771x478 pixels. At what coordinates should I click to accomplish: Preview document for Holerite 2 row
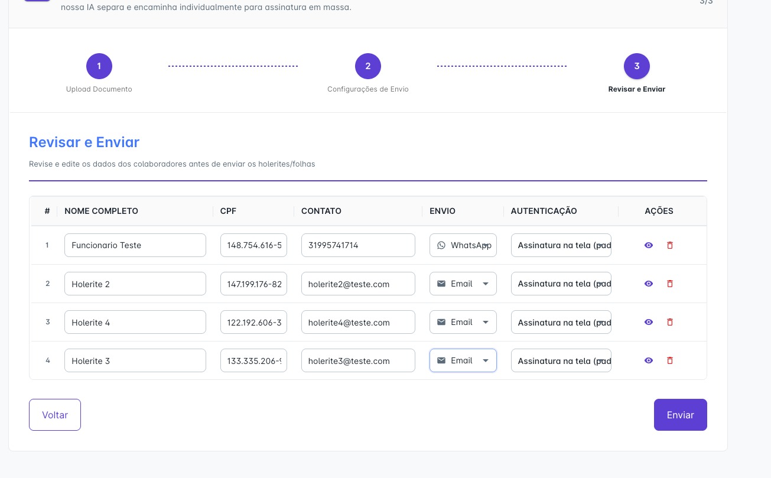tap(649, 284)
